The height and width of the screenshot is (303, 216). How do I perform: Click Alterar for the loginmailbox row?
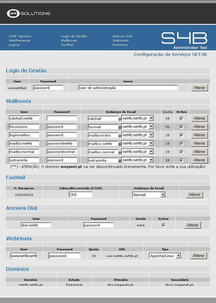click(200, 135)
